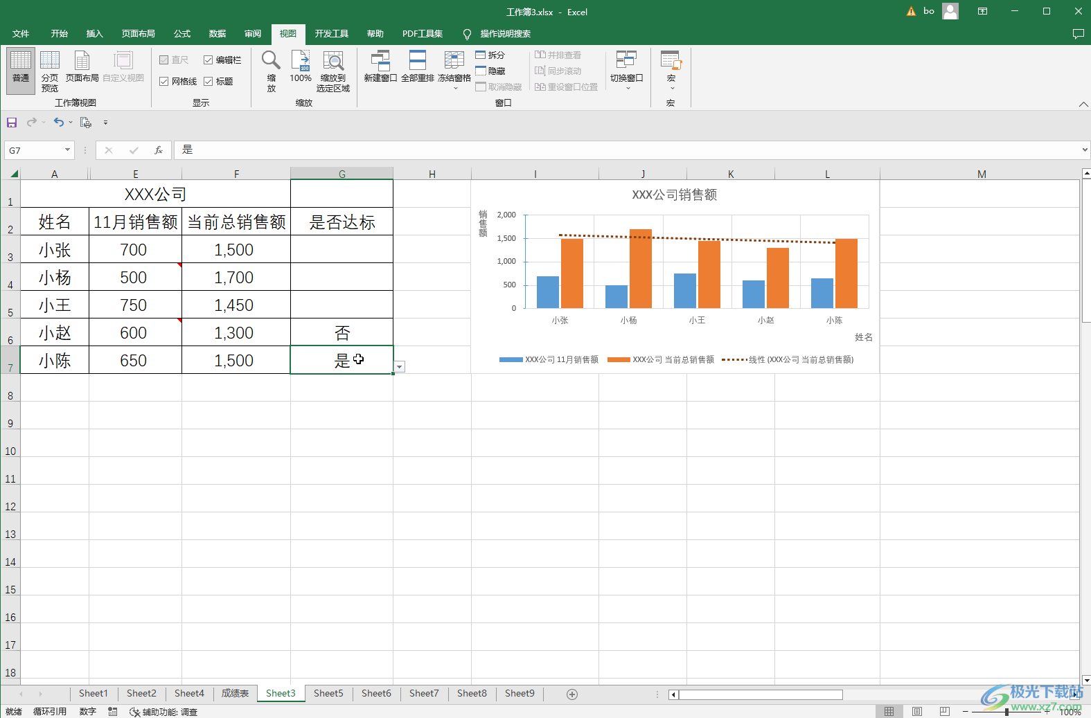Click the trendline legend entry 线性
This screenshot has height=718, width=1091.
tap(788, 360)
